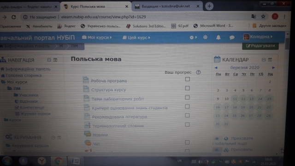
Task: Open Теми лабораторних робіт link
Action: pos(118,99)
